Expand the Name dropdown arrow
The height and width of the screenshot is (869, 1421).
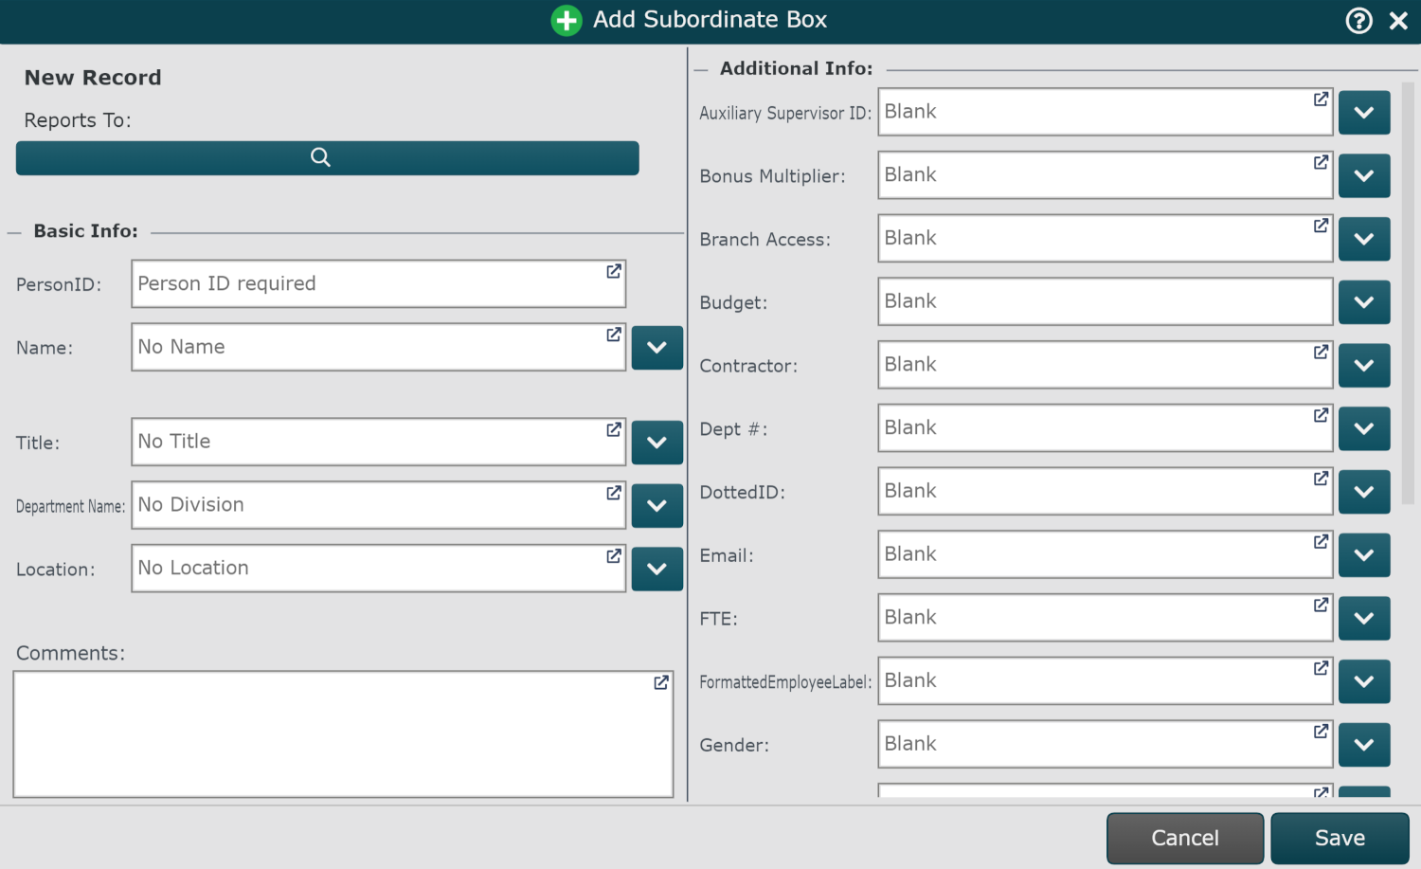pyautogui.click(x=657, y=348)
